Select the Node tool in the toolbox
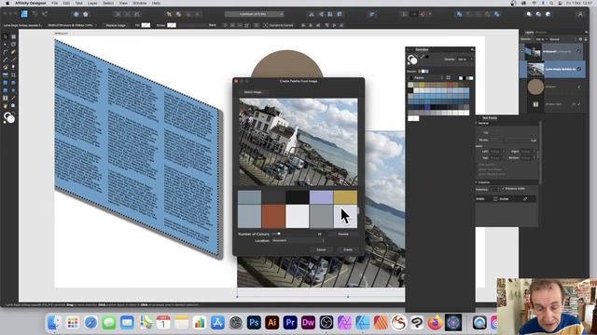597x335 pixels. coord(6,45)
